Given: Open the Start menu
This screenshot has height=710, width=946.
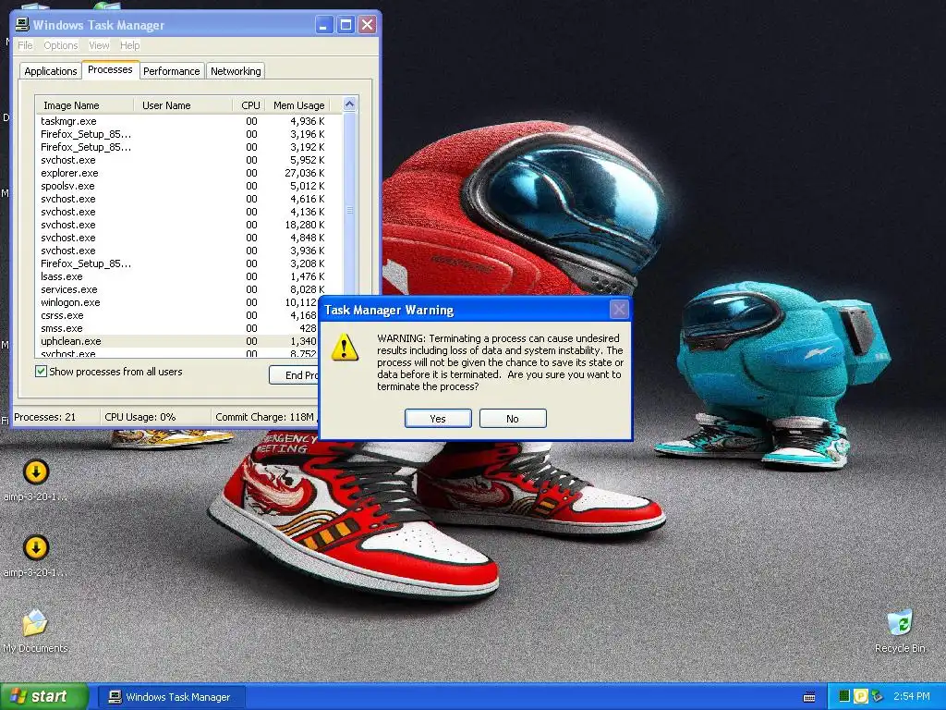Looking at the screenshot, I should (44, 696).
